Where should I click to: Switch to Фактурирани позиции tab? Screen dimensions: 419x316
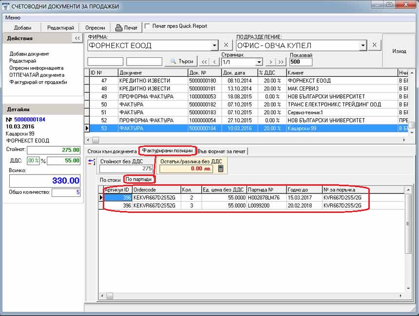[x=167, y=151]
